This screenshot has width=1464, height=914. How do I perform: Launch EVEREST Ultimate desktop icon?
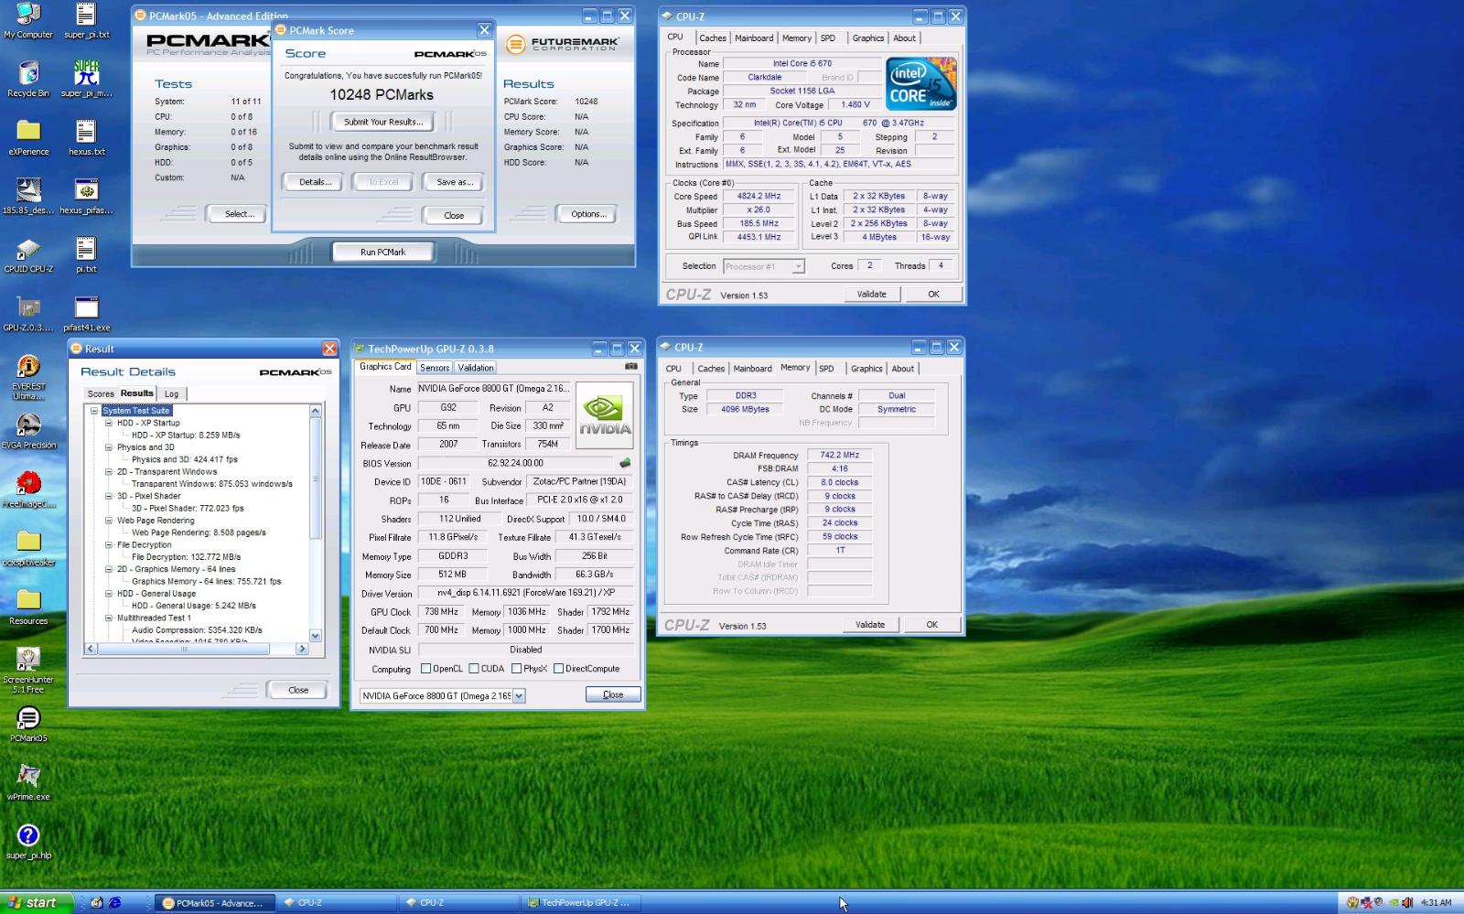[28, 376]
